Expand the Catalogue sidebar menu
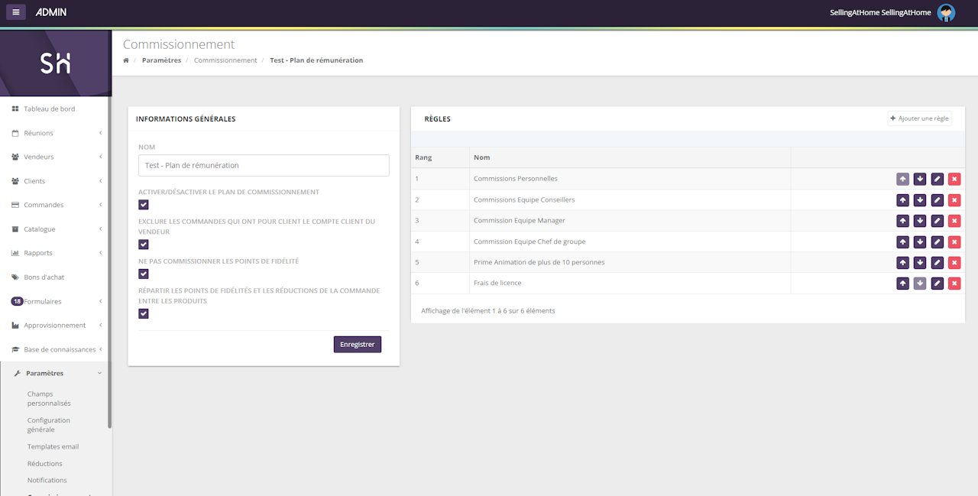Screen dimensions: 978x496 point(56,229)
